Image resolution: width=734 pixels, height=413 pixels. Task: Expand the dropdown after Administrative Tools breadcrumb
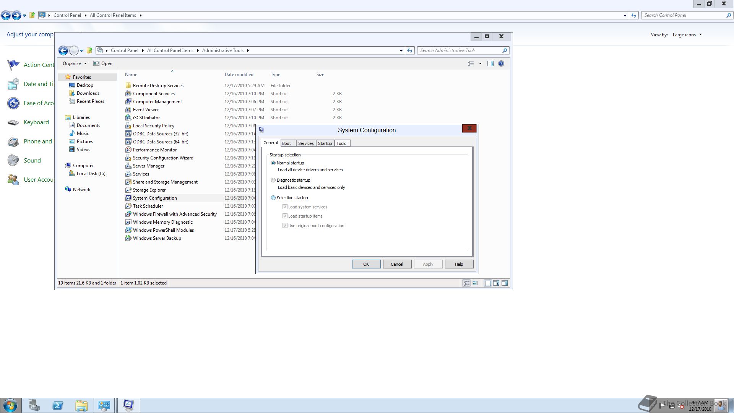click(248, 50)
